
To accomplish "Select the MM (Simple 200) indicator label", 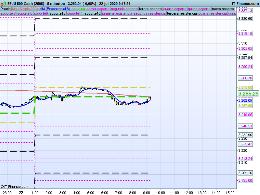I will (x=23, y=9).
